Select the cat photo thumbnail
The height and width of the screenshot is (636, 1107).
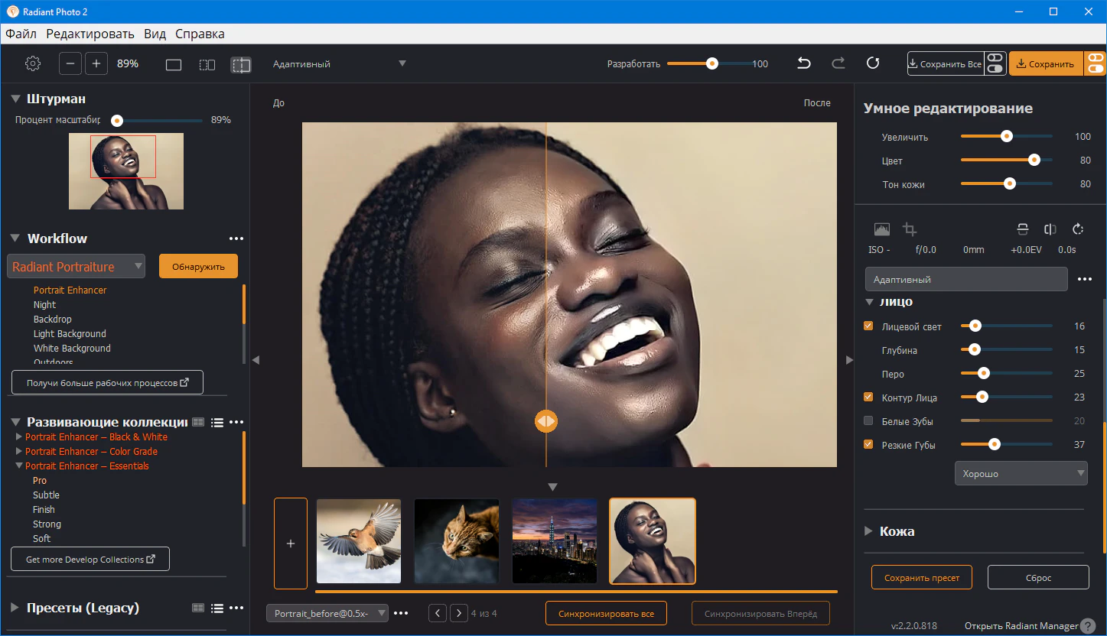point(457,541)
